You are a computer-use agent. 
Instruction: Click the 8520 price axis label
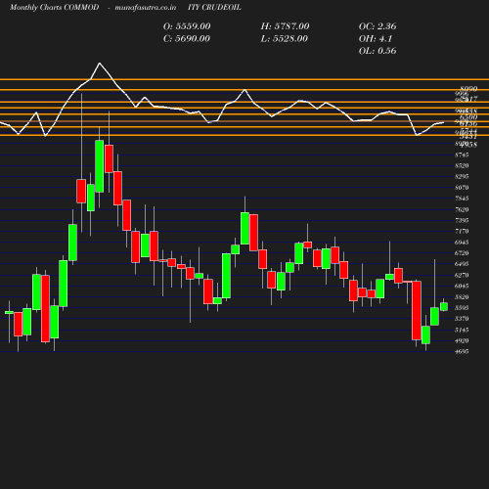(x=462, y=166)
